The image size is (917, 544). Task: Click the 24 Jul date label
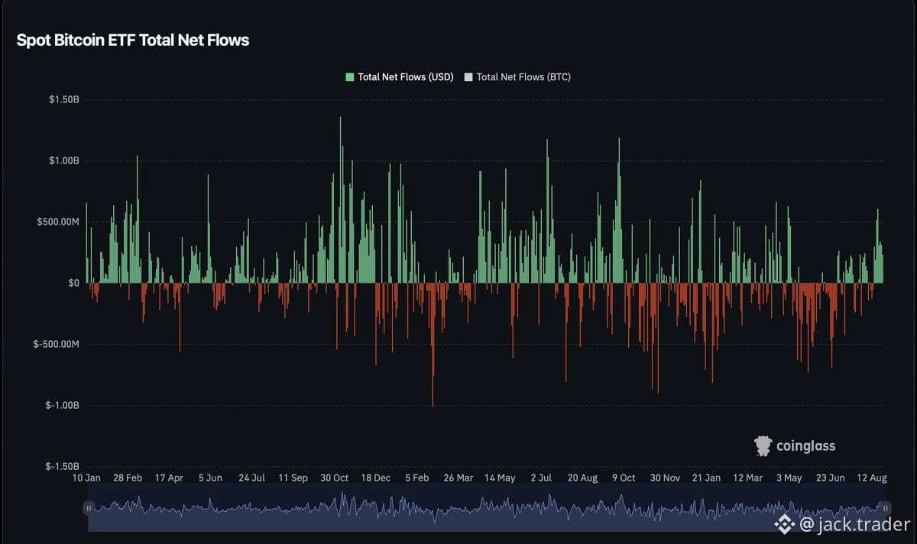[251, 478]
